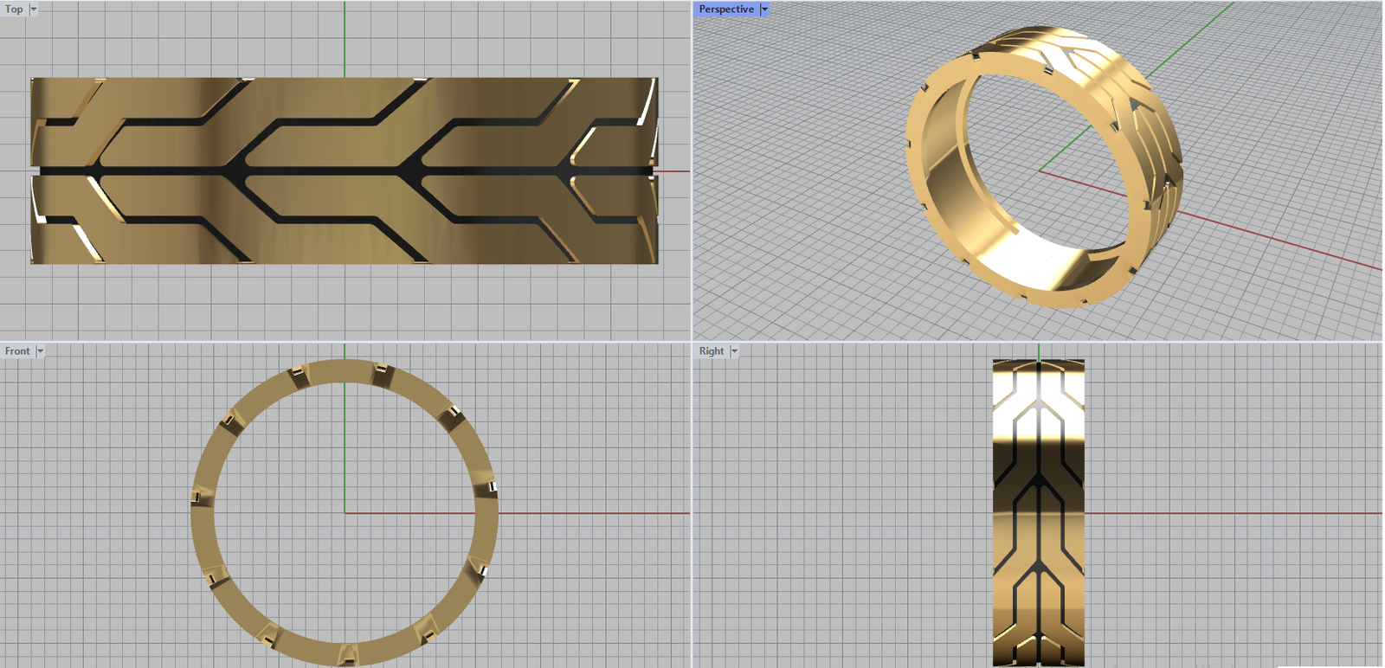Select the Front viewport title label
The width and height of the screenshot is (1385, 668).
coord(17,351)
